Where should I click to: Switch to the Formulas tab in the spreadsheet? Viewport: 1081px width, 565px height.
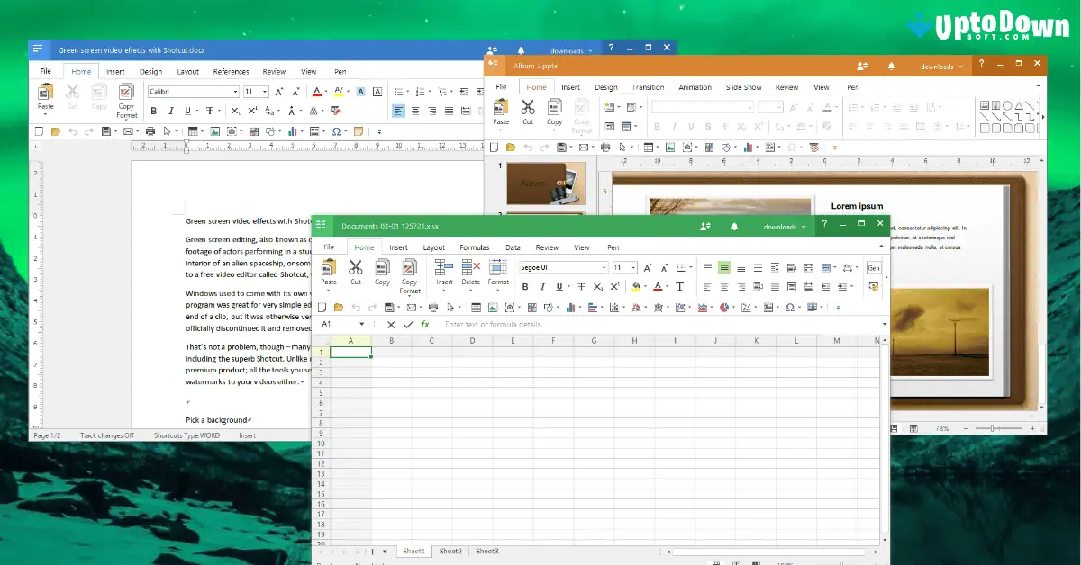[x=475, y=247]
